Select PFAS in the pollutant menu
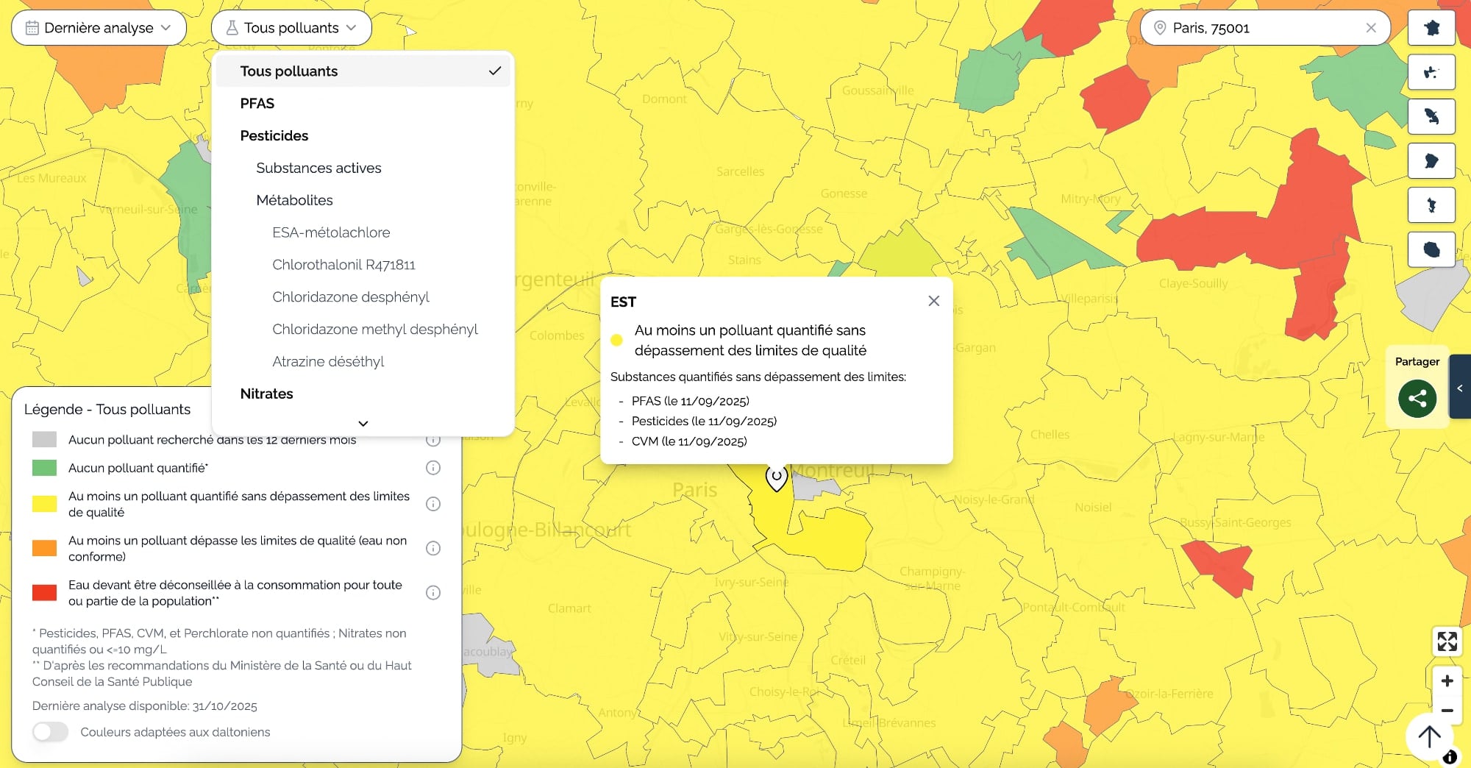Image resolution: width=1471 pixels, height=768 pixels. pyautogui.click(x=257, y=103)
